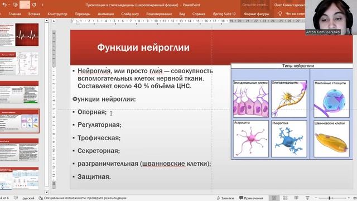Switch to Slide Sorter view icon
Screen dimensions: 357x201
point(285,198)
